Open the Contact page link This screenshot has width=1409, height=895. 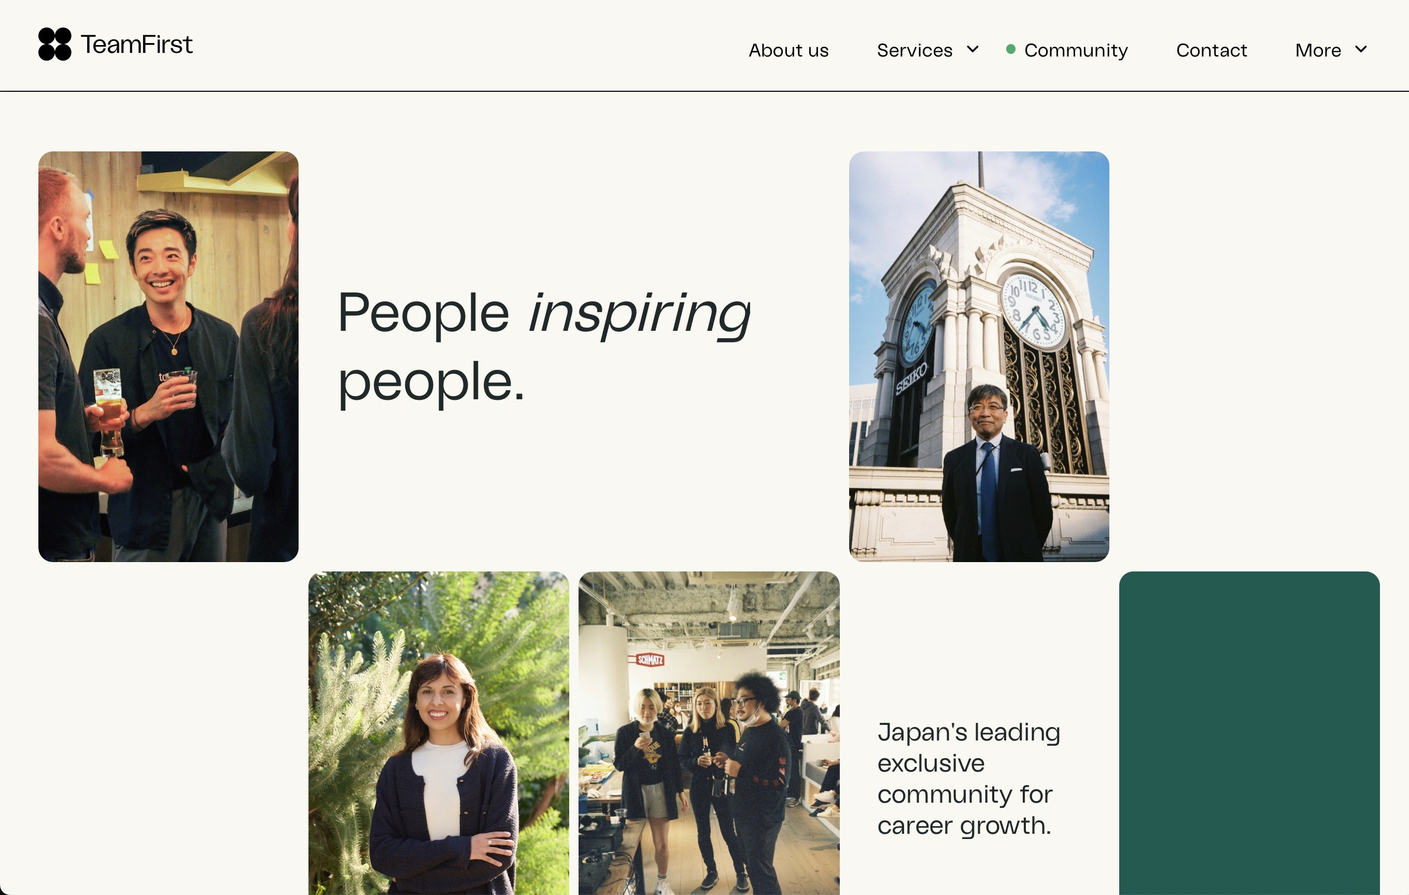1211,50
